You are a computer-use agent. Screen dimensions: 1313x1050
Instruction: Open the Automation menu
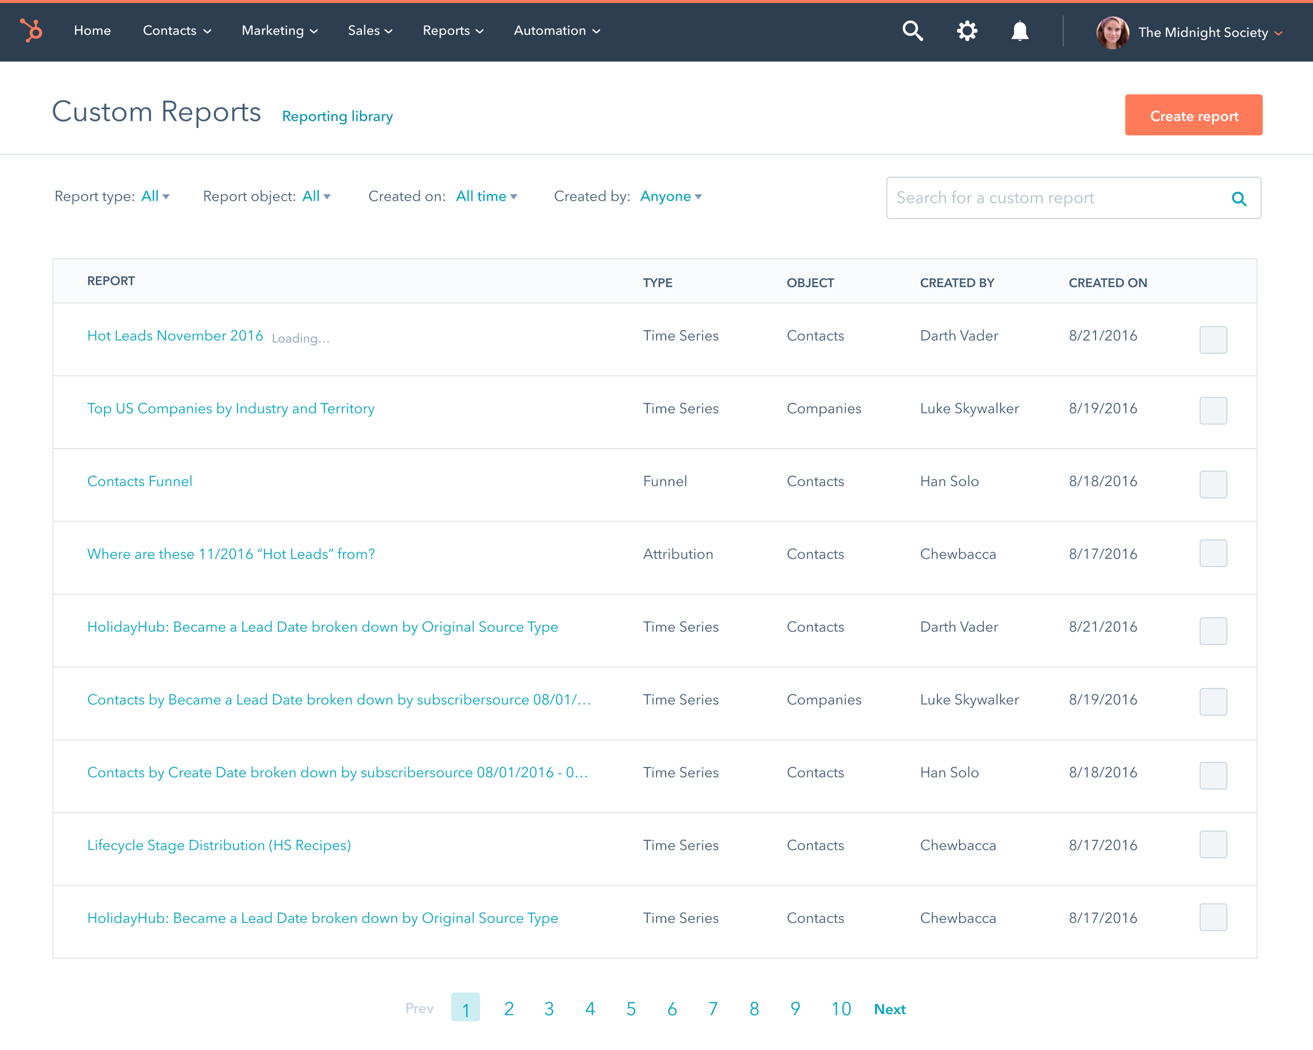point(556,30)
